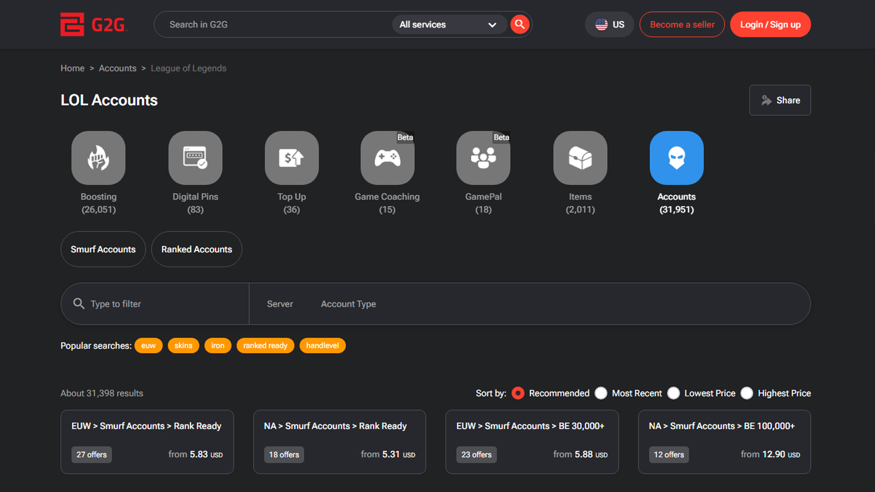
Task: Click the G2G logo
Action: point(94,25)
